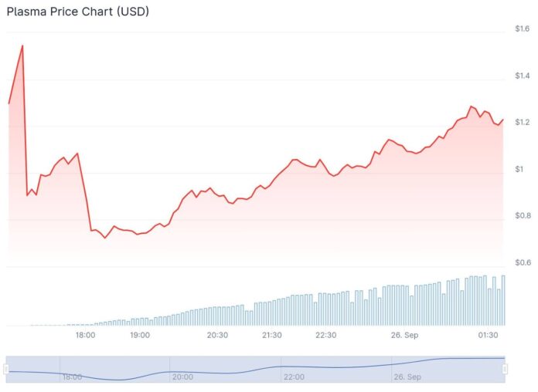Viewport: 538px width, 392px height.
Task: Click the $1.6 y-axis label
Action: coord(522,29)
